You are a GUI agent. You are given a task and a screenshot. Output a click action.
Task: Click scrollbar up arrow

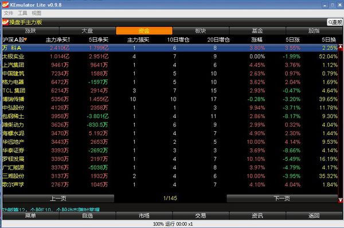click(x=341, y=47)
